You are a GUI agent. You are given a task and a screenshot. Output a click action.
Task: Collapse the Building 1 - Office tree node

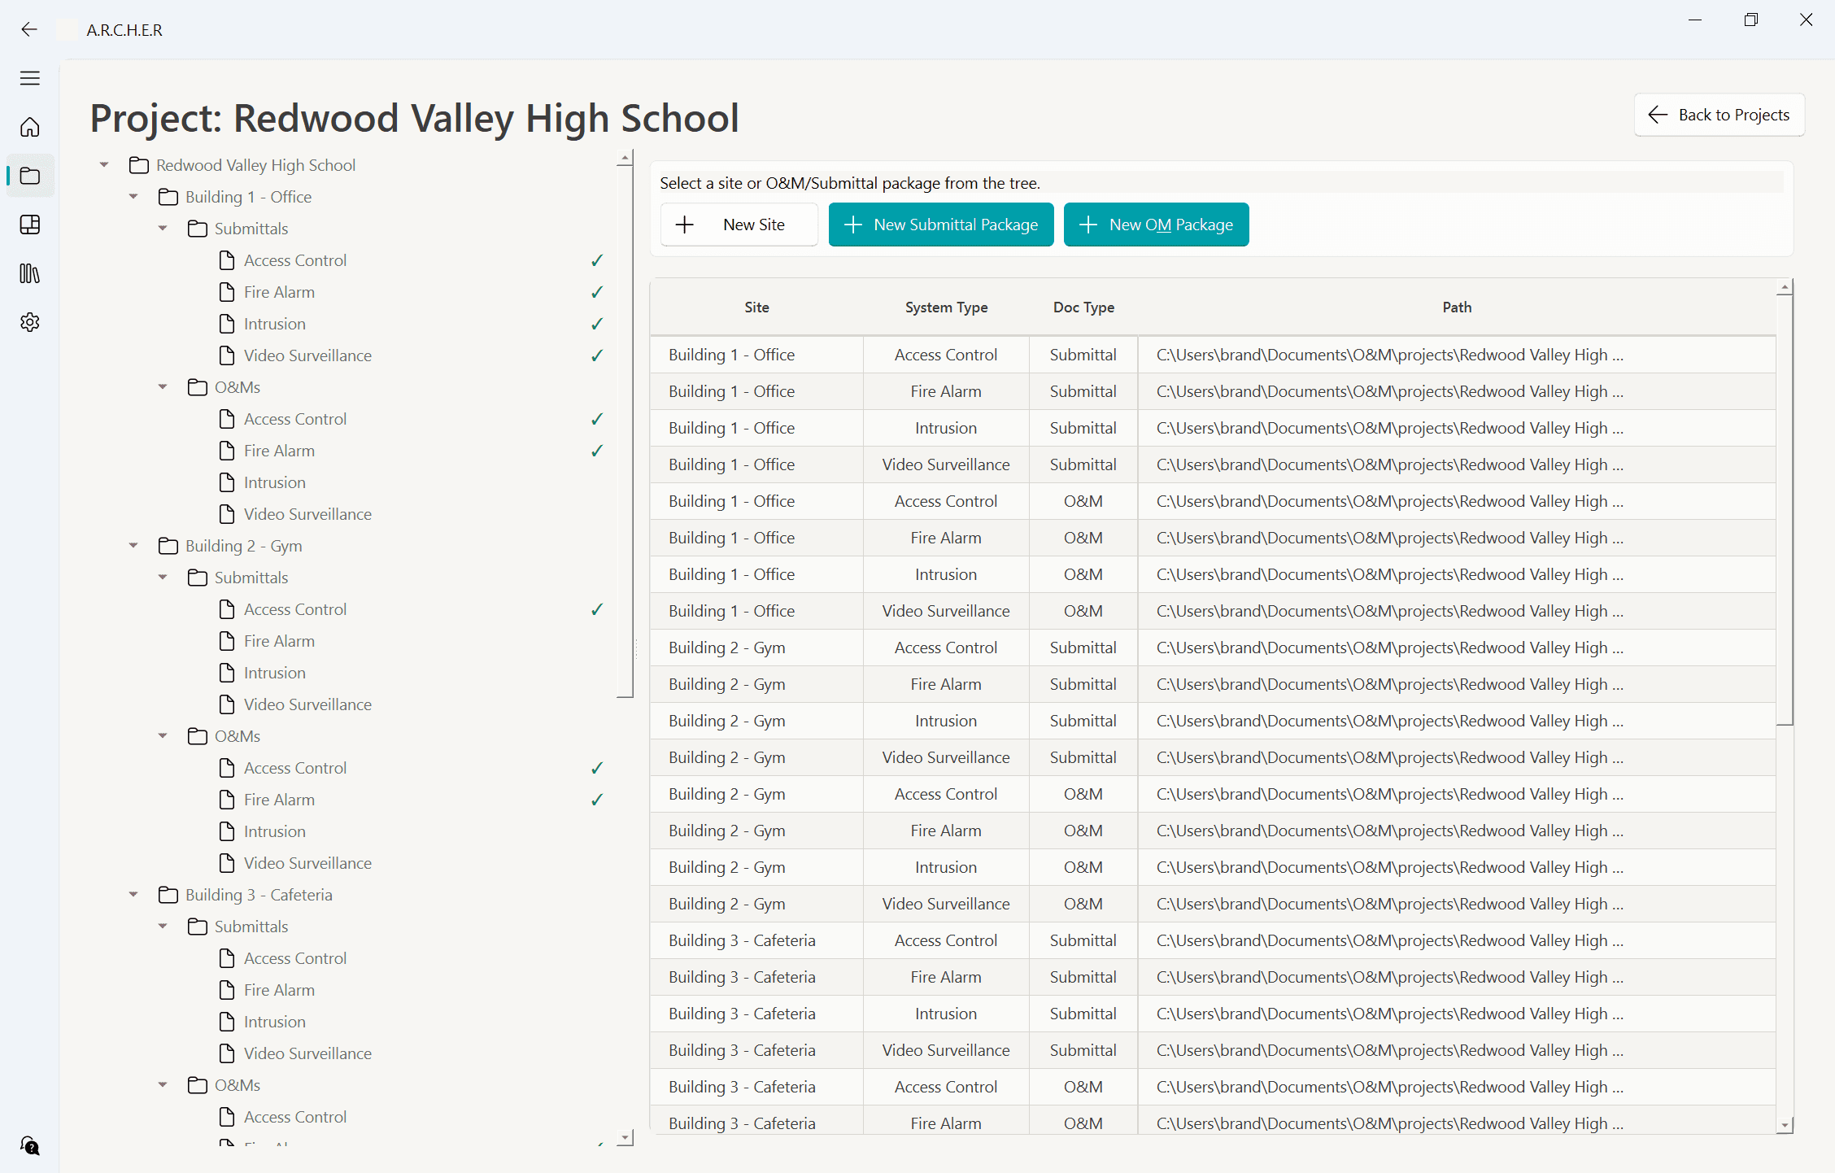133,196
